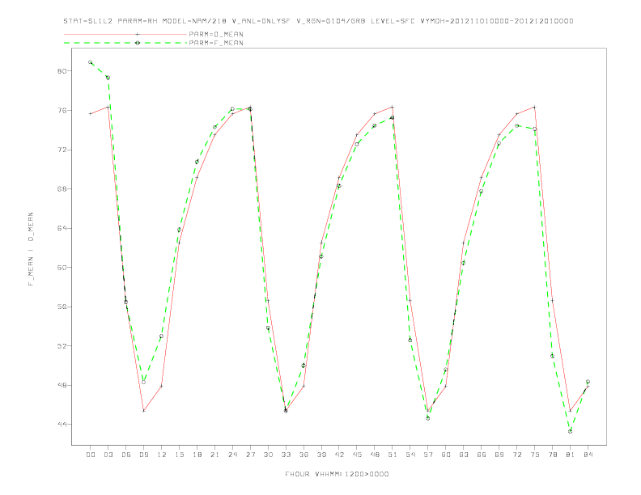Click the x-axis hour label 27
Viewport: 641px width, 495px height.
250,455
